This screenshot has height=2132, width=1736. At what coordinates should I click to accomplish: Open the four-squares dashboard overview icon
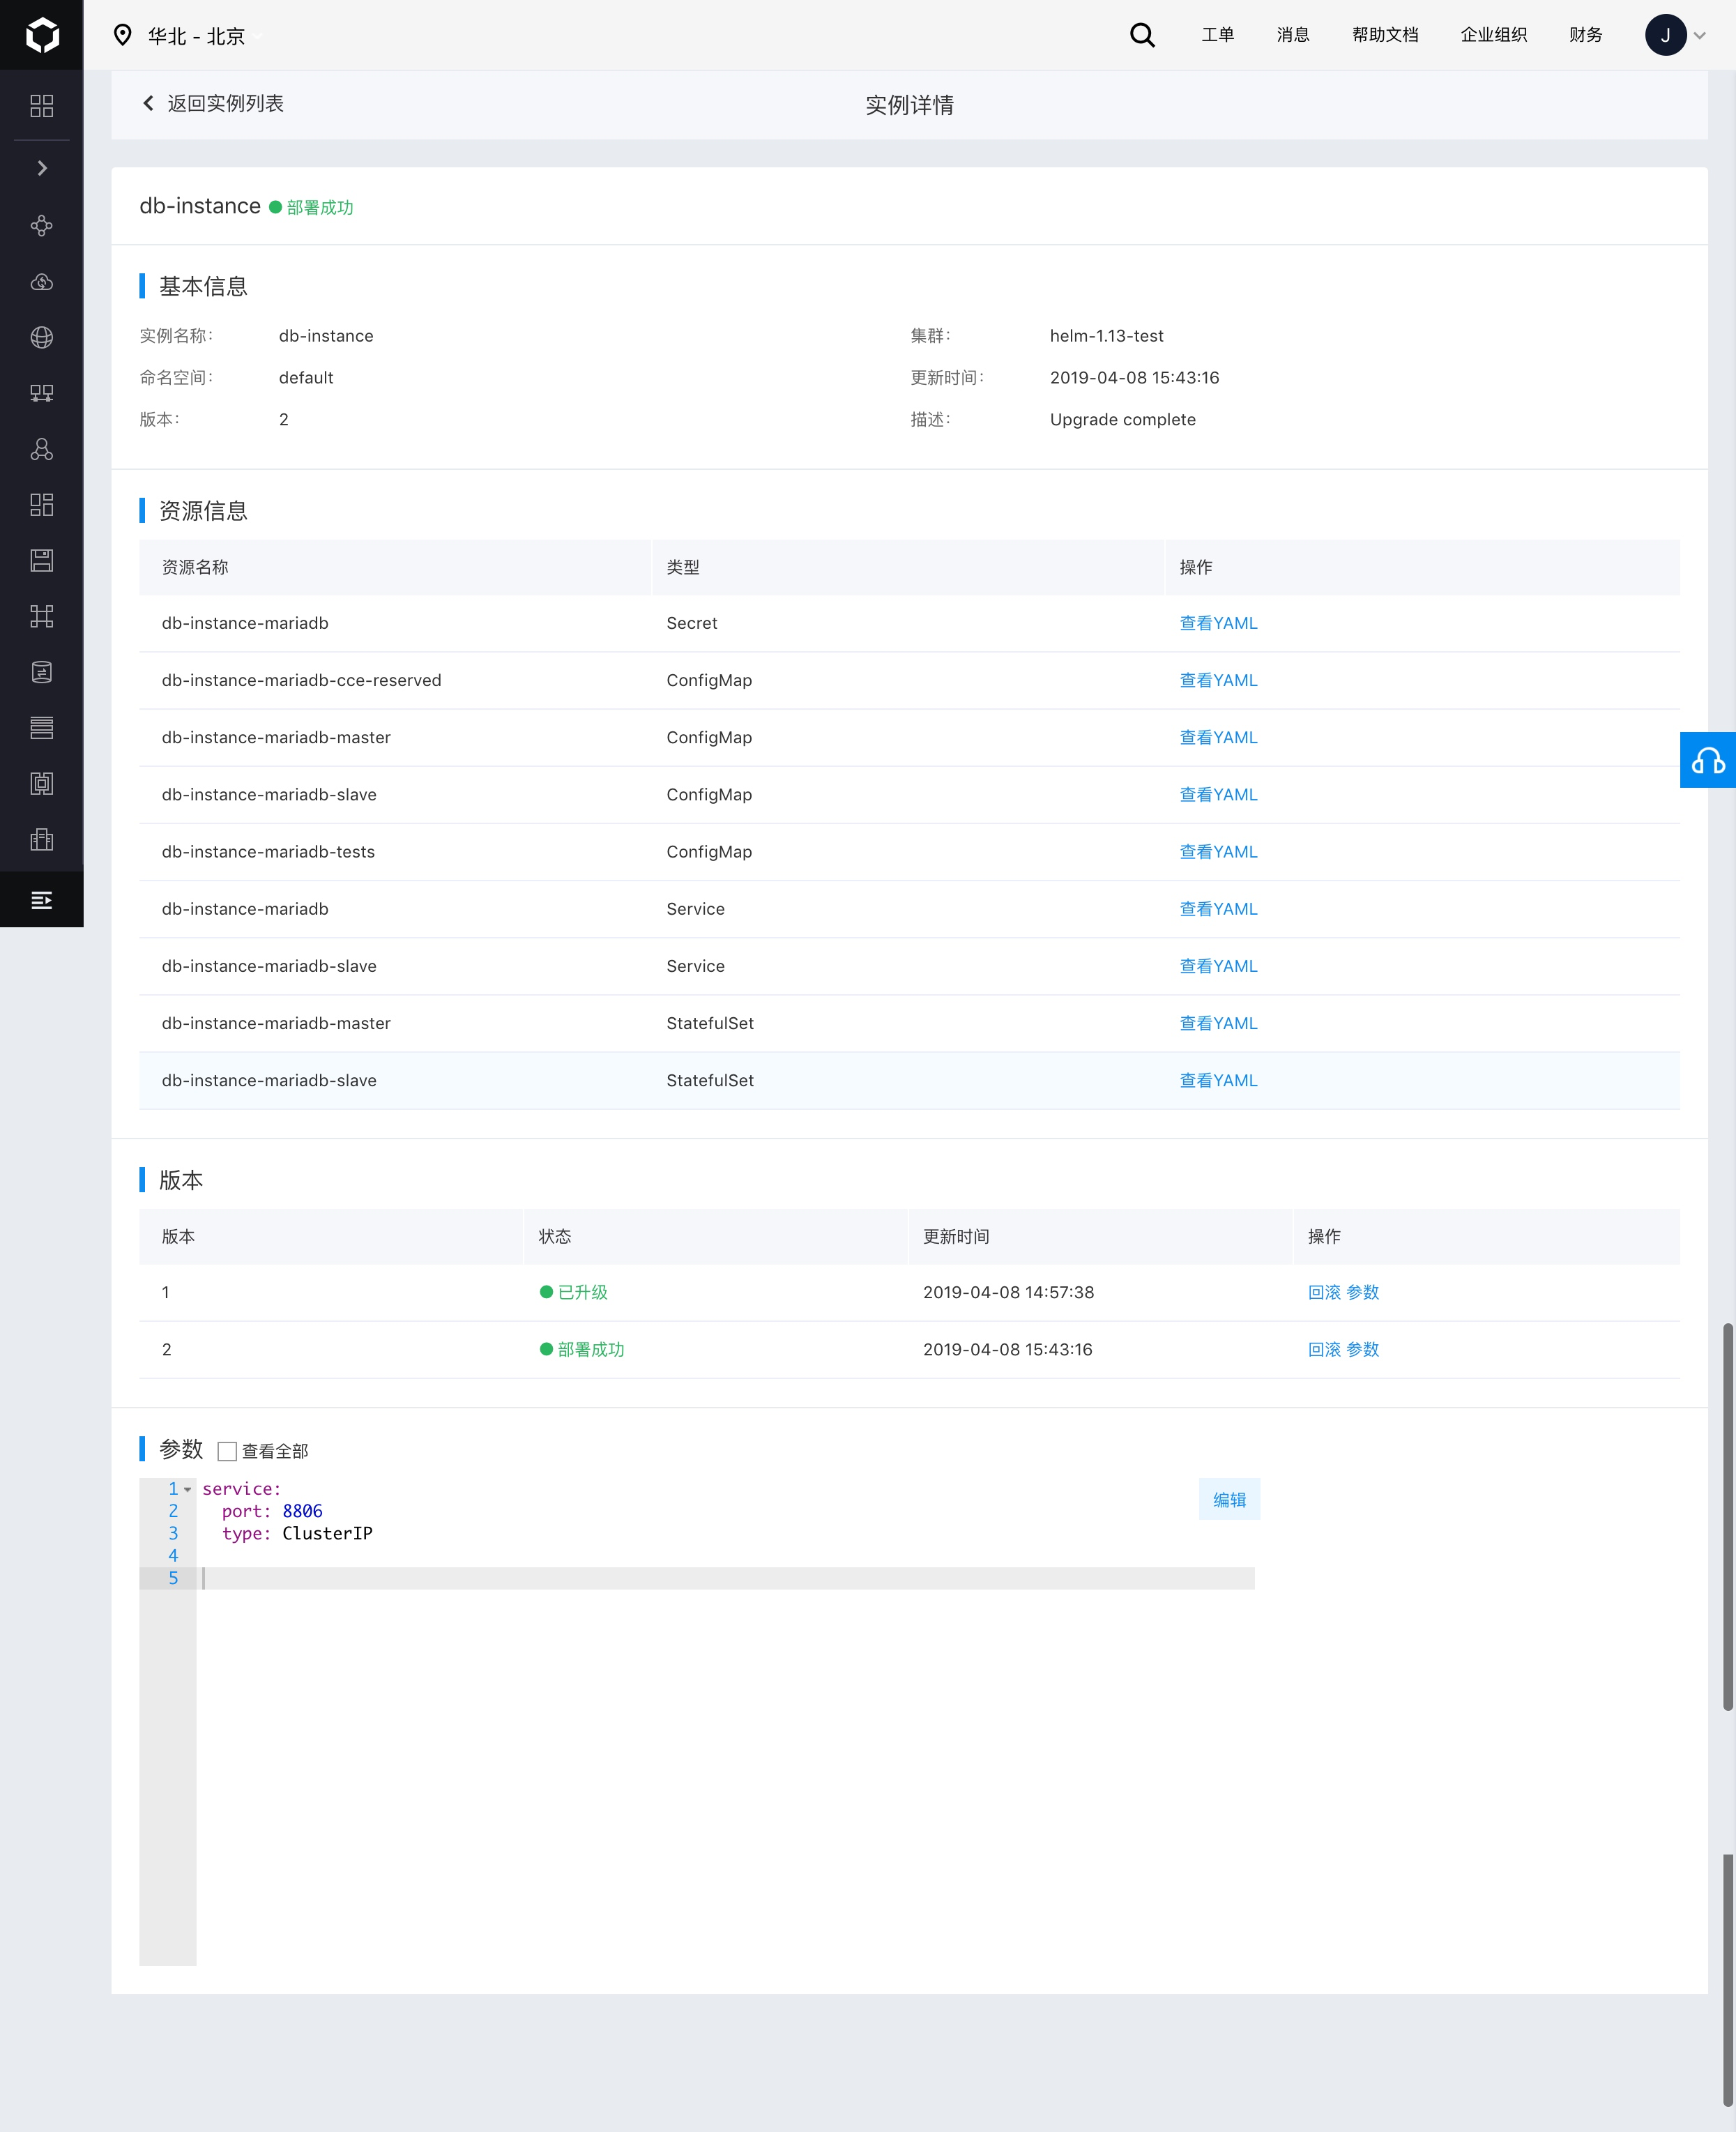pos(42,106)
